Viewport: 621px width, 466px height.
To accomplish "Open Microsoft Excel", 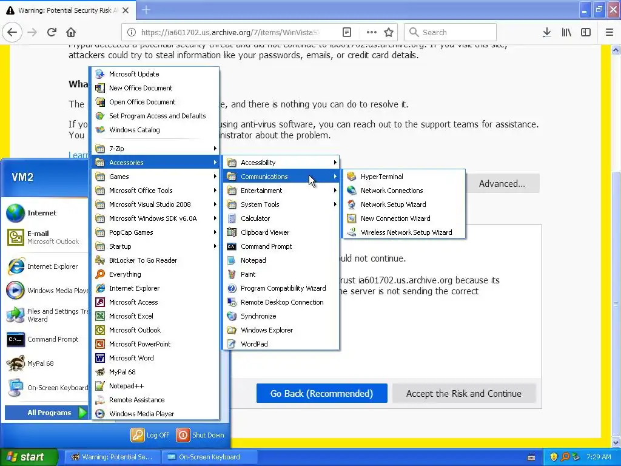I will click(155, 316).
